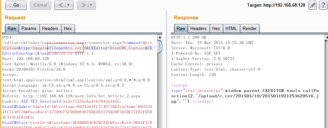Edit target with the pencil icon
Viewport: 328px width, 128px height.
[313, 5]
